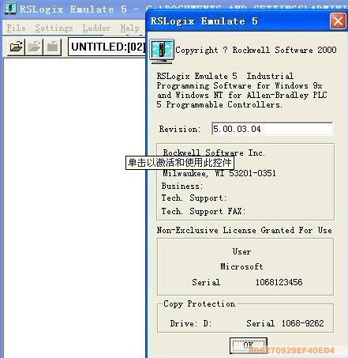Click the Copyright Rockwell Software 2000 text
The image size is (348, 358).
256,50
